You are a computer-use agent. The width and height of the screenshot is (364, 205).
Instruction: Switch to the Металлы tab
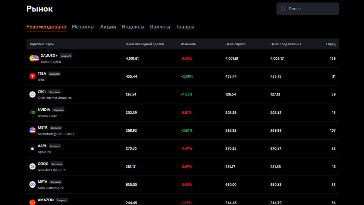(83, 27)
